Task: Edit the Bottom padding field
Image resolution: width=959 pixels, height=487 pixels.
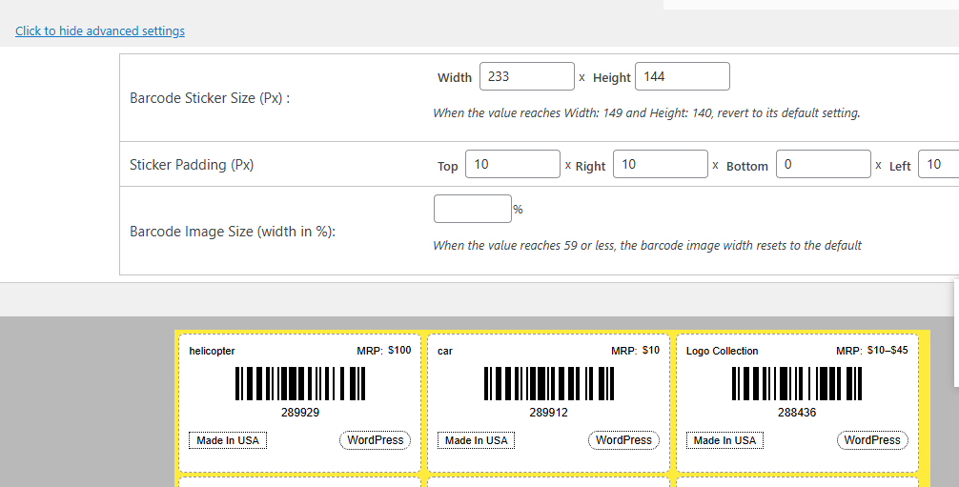Action: point(824,164)
